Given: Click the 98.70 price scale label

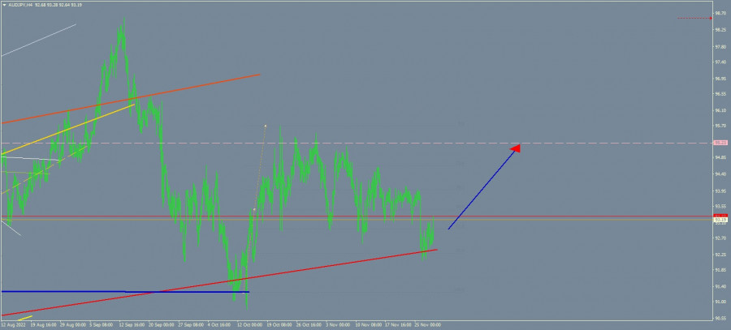Looking at the screenshot, I should 720,15.
